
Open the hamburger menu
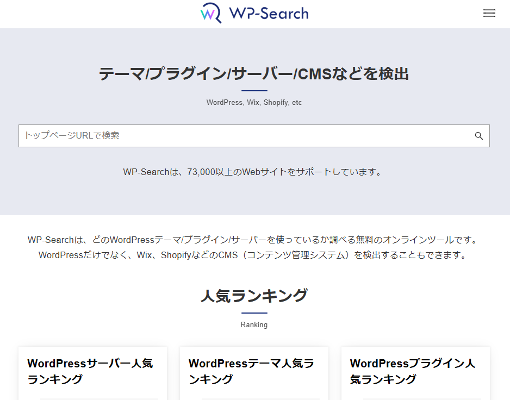coord(489,14)
